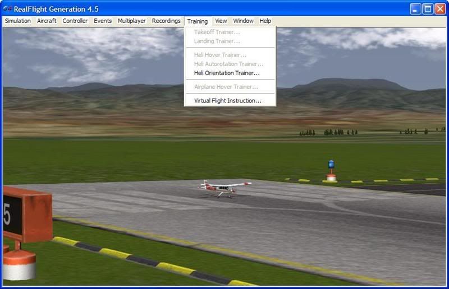Minimize the RealFlight window
449x289 pixels.
coord(415,9)
